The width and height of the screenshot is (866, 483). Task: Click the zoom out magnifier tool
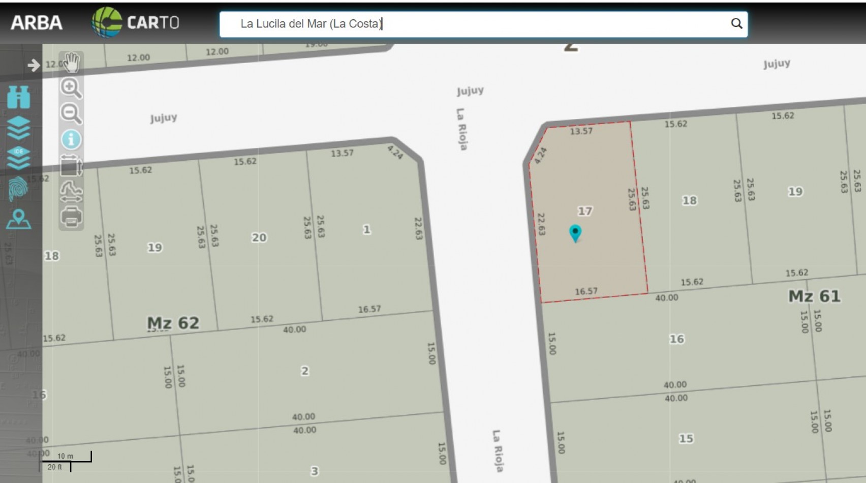[71, 113]
